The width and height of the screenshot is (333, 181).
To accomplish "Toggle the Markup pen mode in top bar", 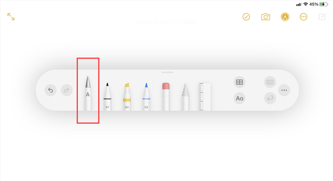I will (285, 17).
